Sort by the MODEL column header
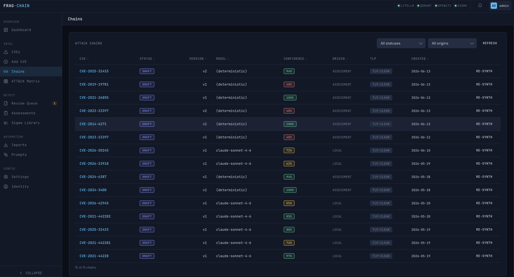Image resolution: width=514 pixels, height=277 pixels. (x=222, y=59)
